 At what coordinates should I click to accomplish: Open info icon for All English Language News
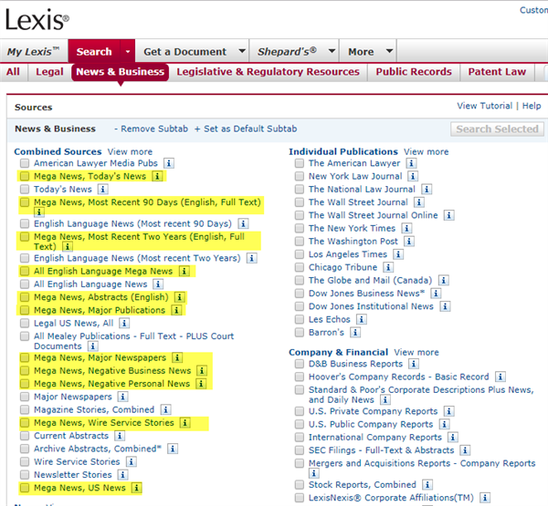coord(158,284)
